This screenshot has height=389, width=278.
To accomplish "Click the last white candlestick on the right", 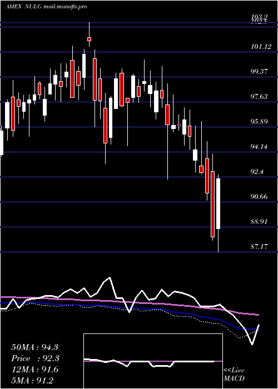I will (218, 203).
